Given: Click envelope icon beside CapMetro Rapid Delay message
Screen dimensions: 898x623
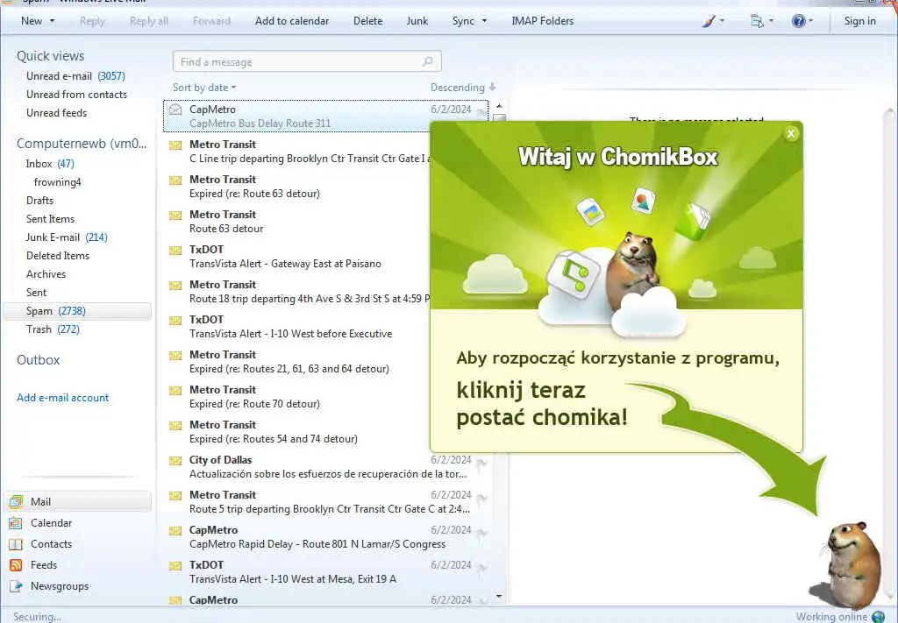Looking at the screenshot, I should click(x=175, y=531).
